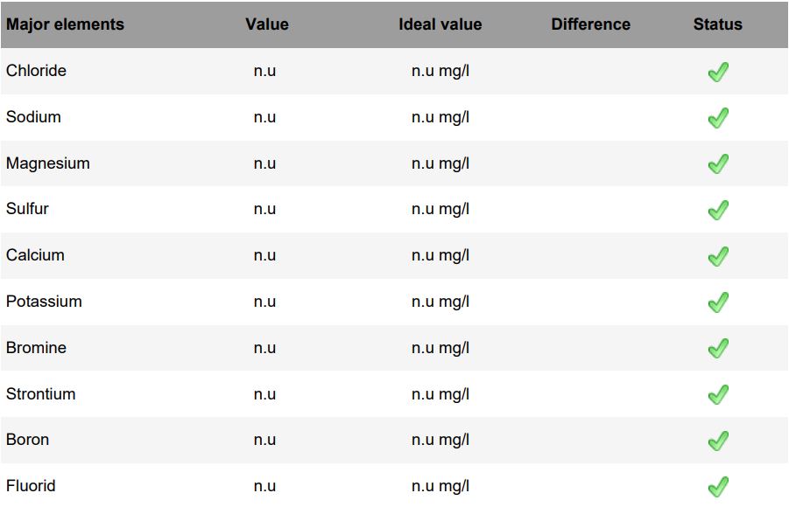
Task: Click the Major elements column header
Action: pyautogui.click(x=65, y=24)
